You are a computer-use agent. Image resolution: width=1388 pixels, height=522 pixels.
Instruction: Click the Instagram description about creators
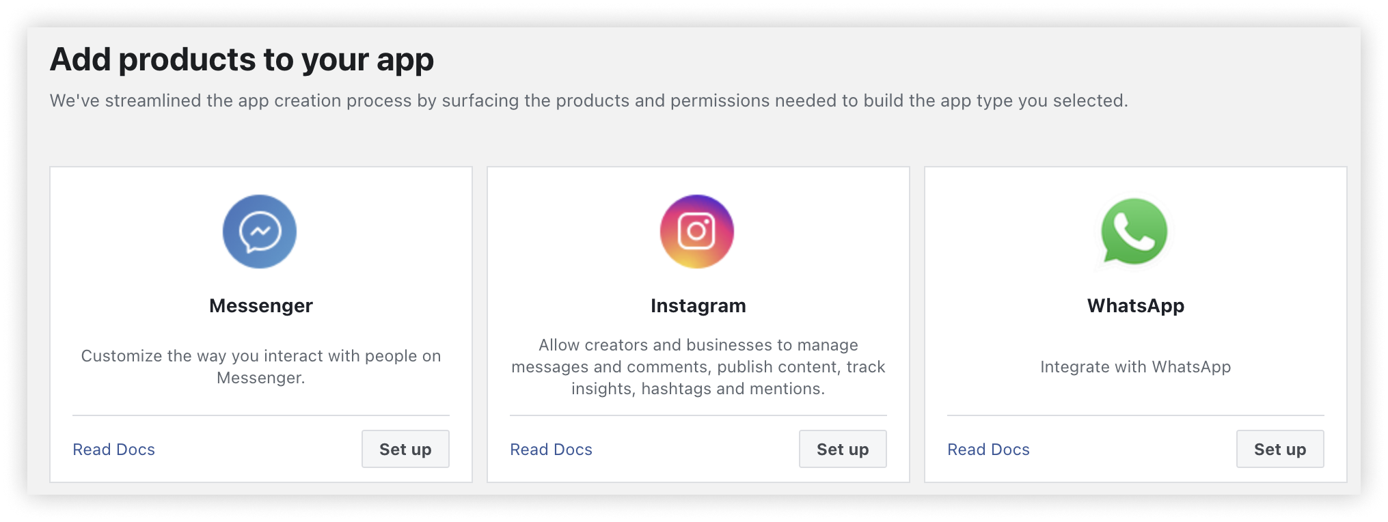698,367
